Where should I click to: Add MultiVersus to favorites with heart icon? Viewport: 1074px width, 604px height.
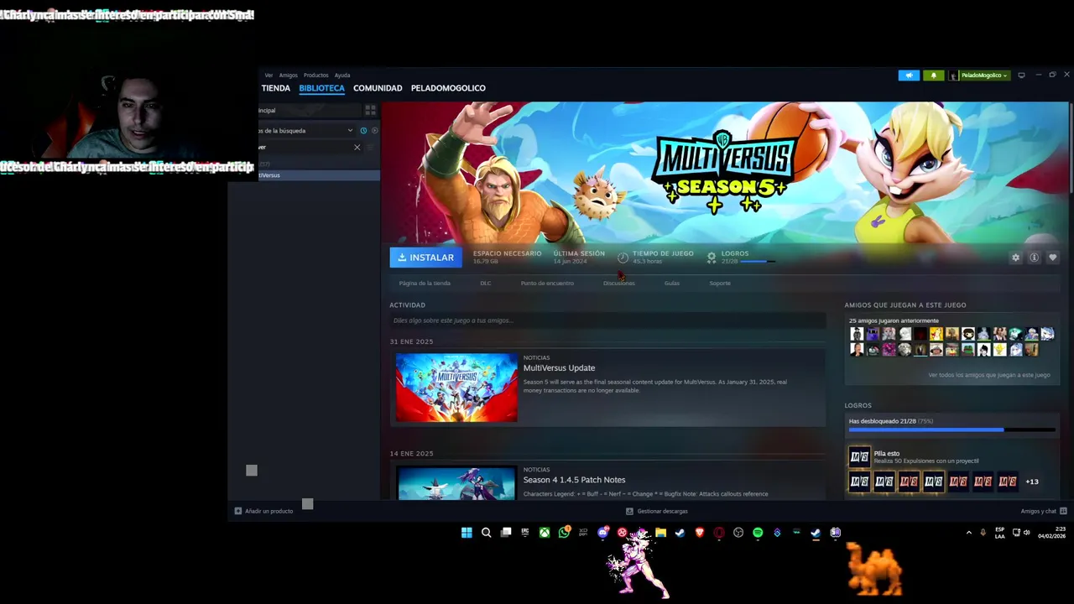(x=1052, y=258)
